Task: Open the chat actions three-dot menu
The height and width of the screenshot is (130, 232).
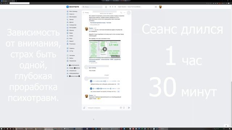Action: (x=125, y=13)
